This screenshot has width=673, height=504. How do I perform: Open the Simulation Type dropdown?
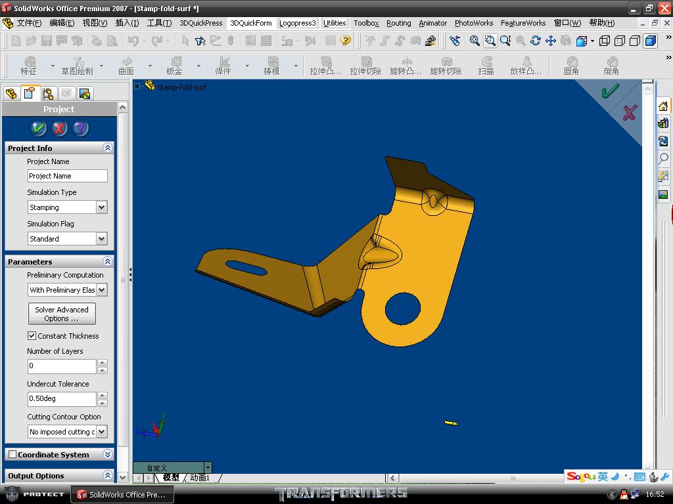point(101,207)
